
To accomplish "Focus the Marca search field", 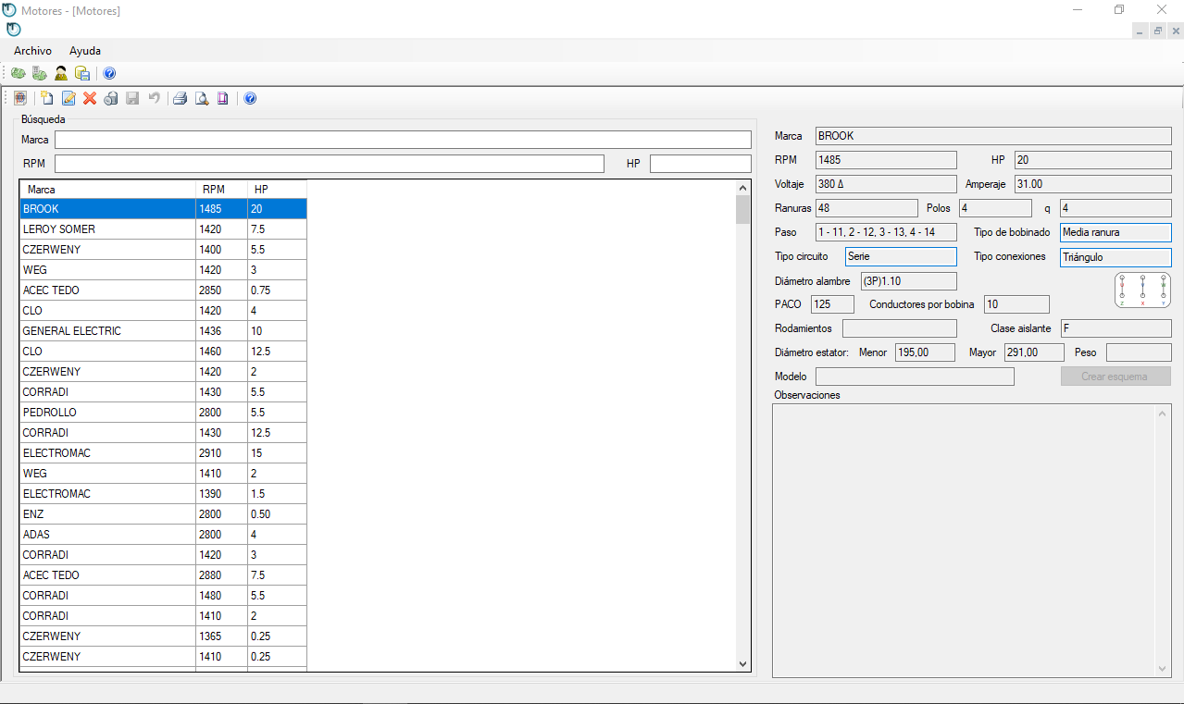I will click(x=403, y=140).
